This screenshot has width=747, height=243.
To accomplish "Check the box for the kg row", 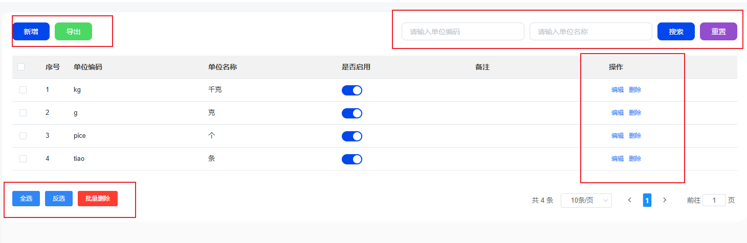I will tap(23, 90).
